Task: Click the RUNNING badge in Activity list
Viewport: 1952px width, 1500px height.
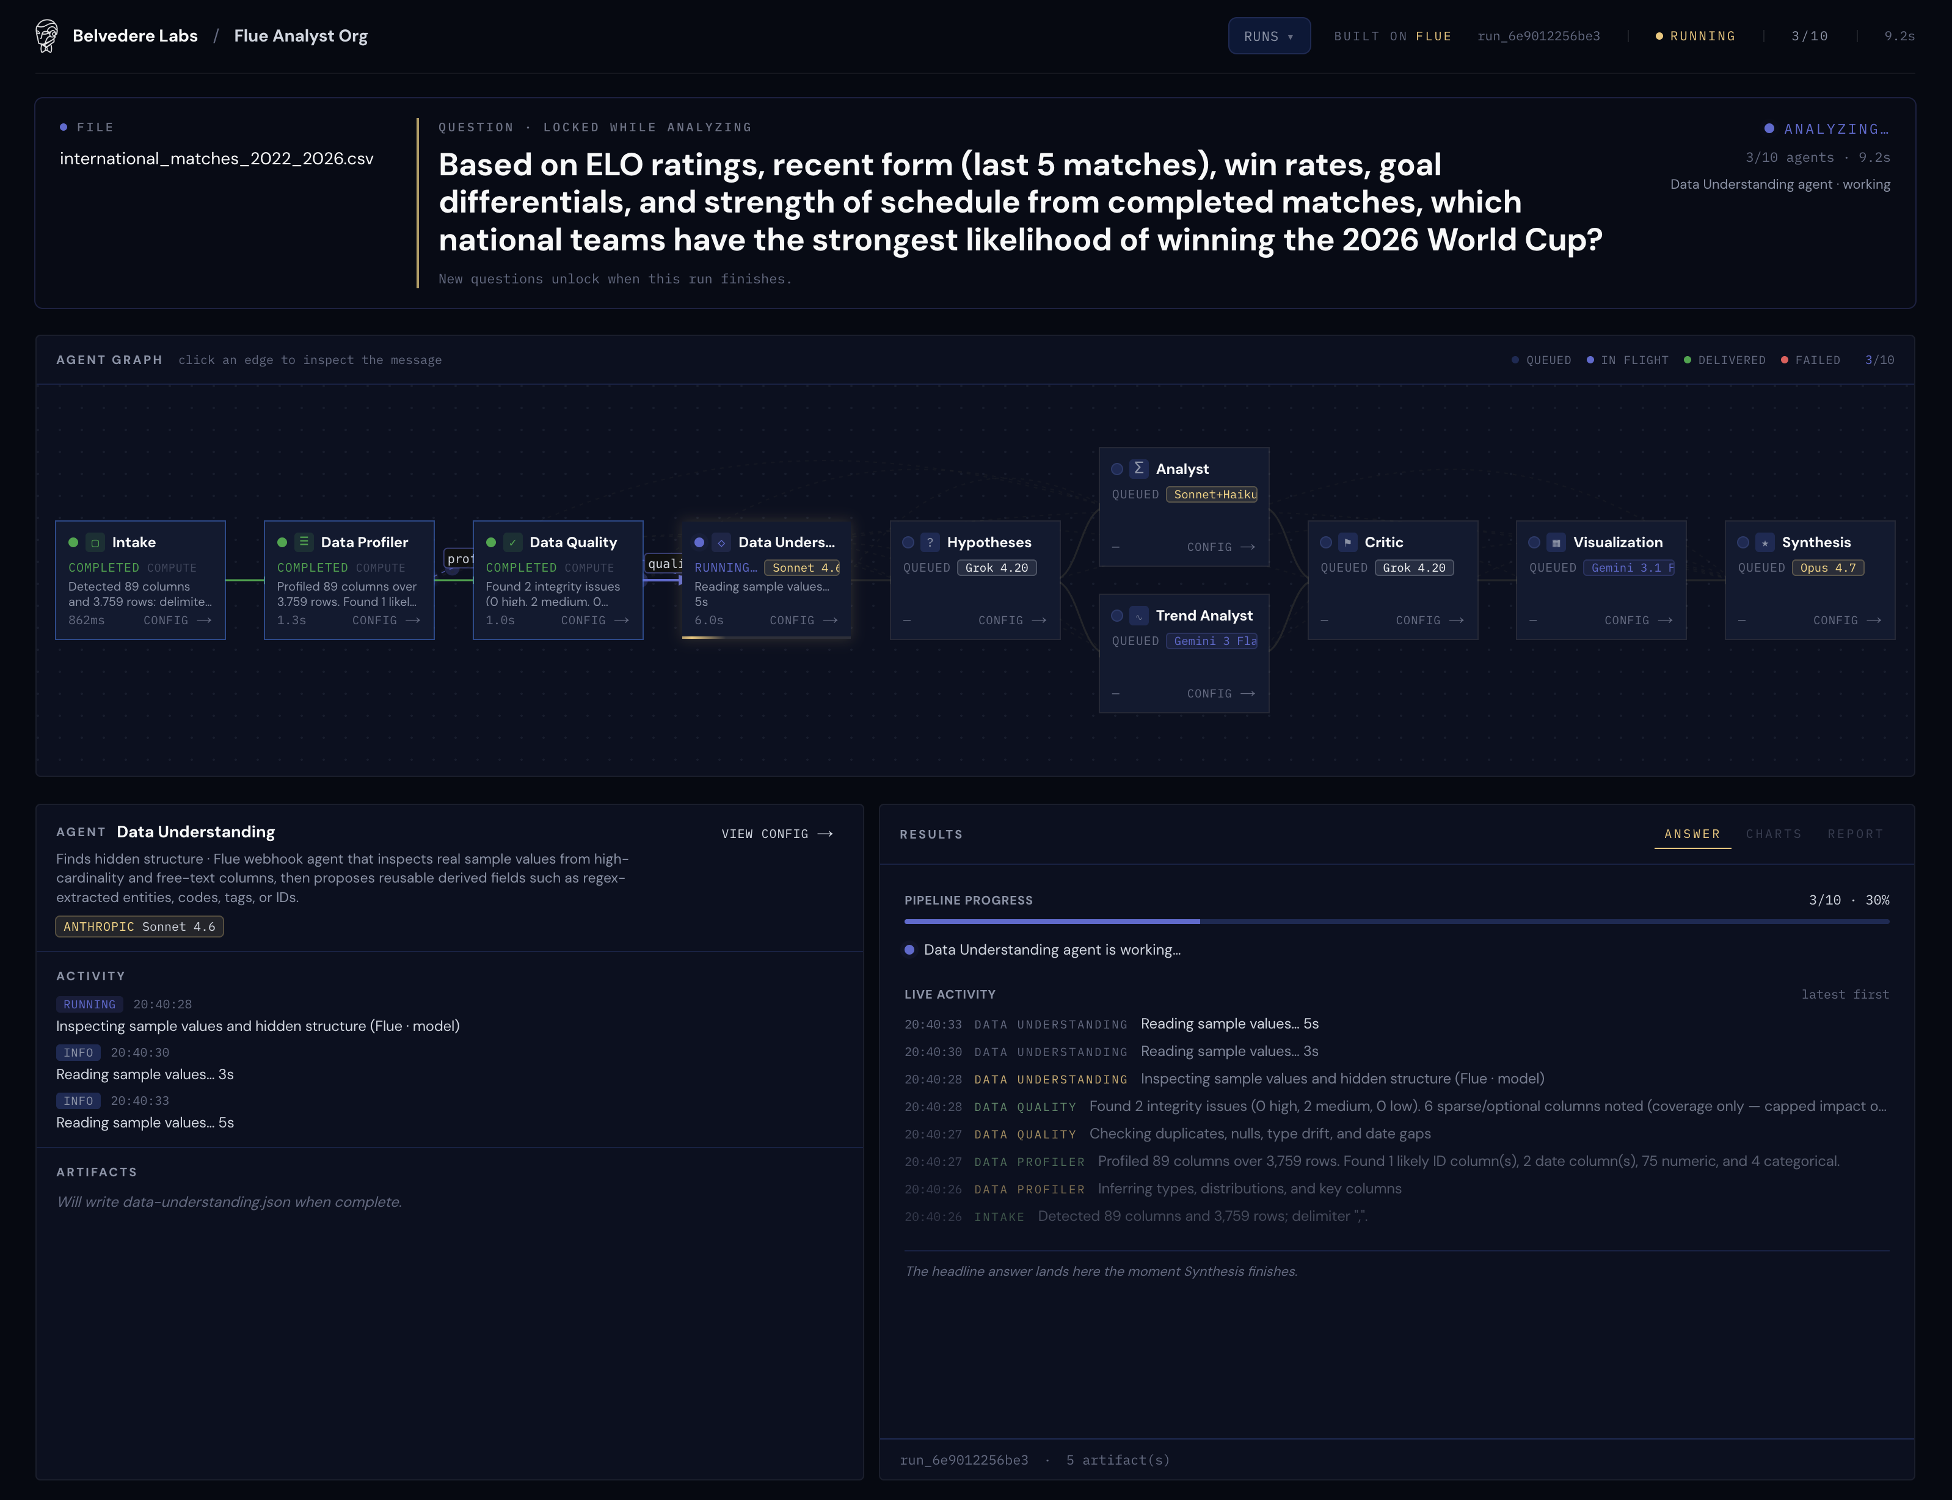Action: (x=89, y=1005)
